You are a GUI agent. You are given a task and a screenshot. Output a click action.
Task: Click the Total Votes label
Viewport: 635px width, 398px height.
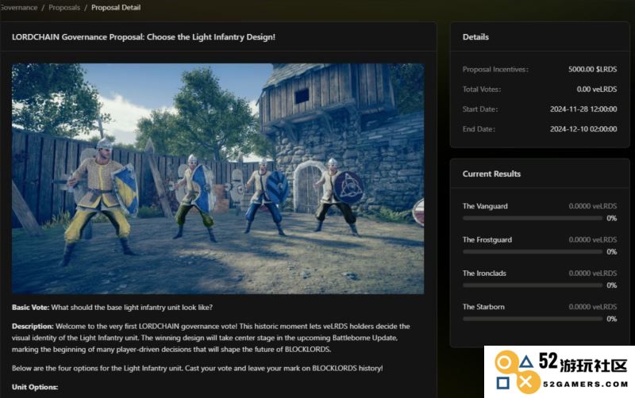[482, 89]
